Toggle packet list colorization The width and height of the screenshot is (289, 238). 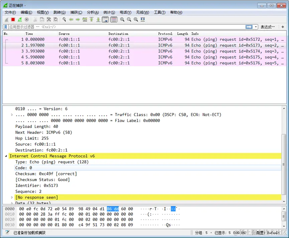tap(114, 19)
